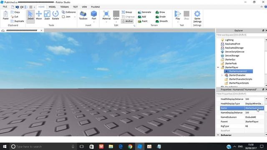This screenshot has width=267, height=150.
Task: Open the Toolbox panel
Action: pyautogui.click(x=83, y=15)
